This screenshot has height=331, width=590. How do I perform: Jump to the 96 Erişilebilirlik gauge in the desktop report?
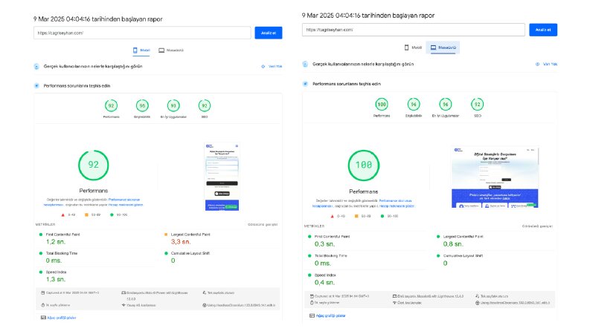click(414, 108)
